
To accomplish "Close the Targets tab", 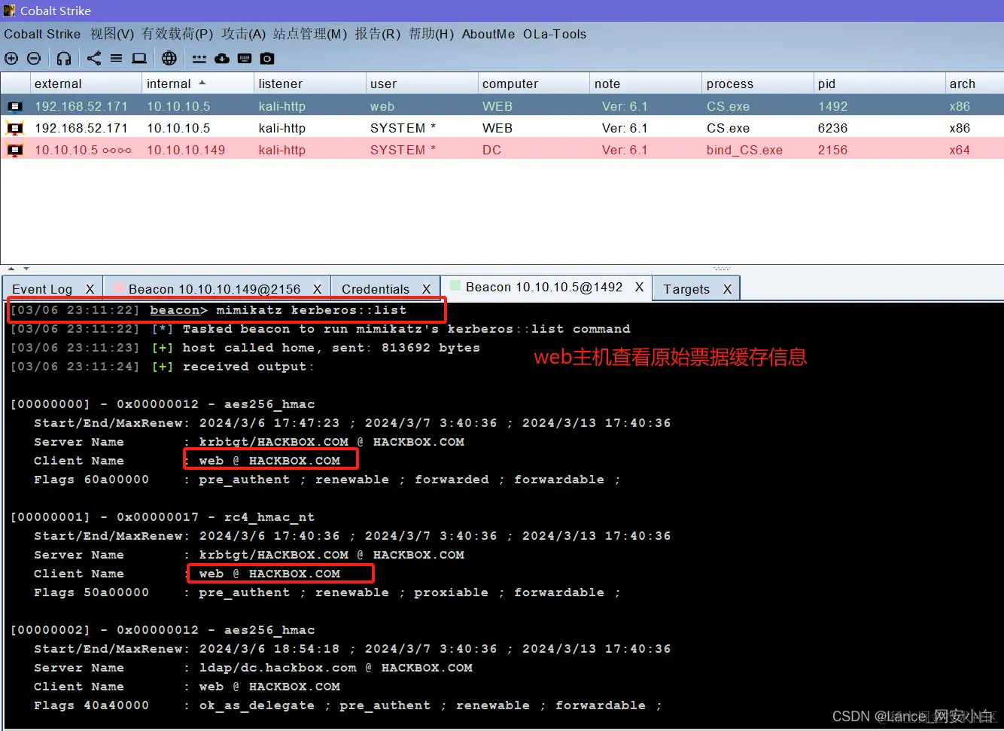I will point(727,289).
